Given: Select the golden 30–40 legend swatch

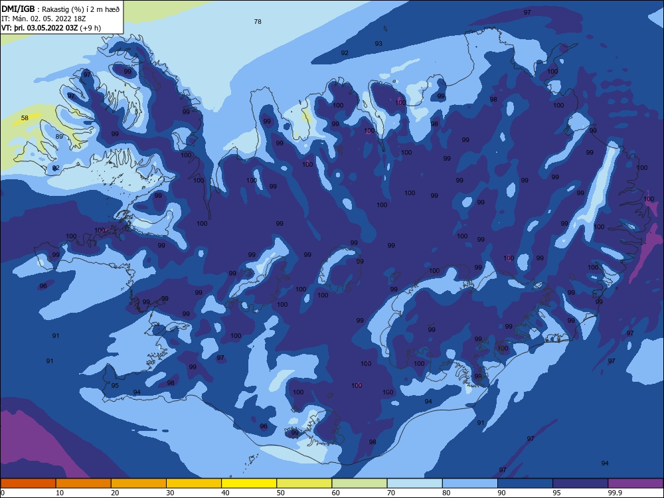Looking at the screenshot, I should (x=194, y=483).
